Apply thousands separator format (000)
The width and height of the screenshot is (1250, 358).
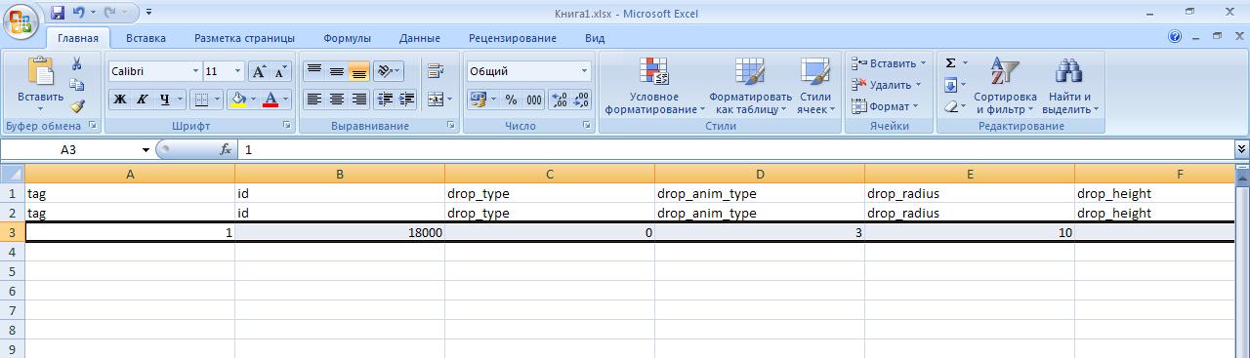[534, 99]
